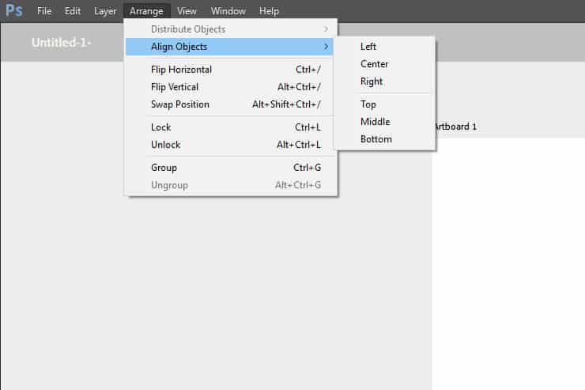The height and width of the screenshot is (390, 585).
Task: Select the Artboard 1 label
Action: [x=456, y=127]
